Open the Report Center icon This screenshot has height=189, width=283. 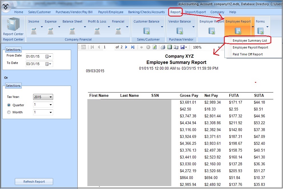(x=13, y=25)
